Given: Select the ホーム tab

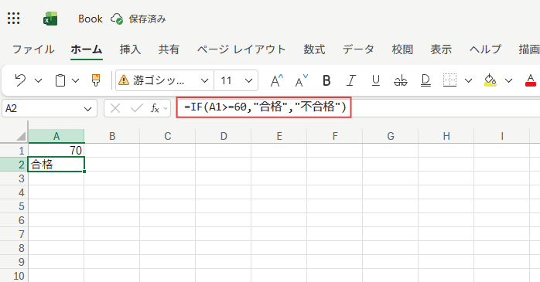Looking at the screenshot, I should tap(87, 49).
